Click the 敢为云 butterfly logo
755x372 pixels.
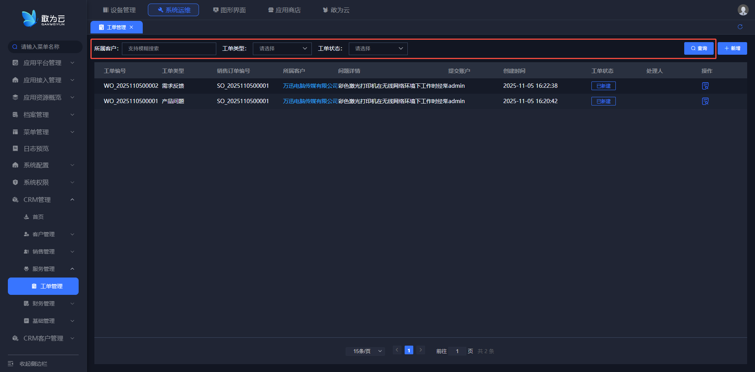click(x=29, y=19)
